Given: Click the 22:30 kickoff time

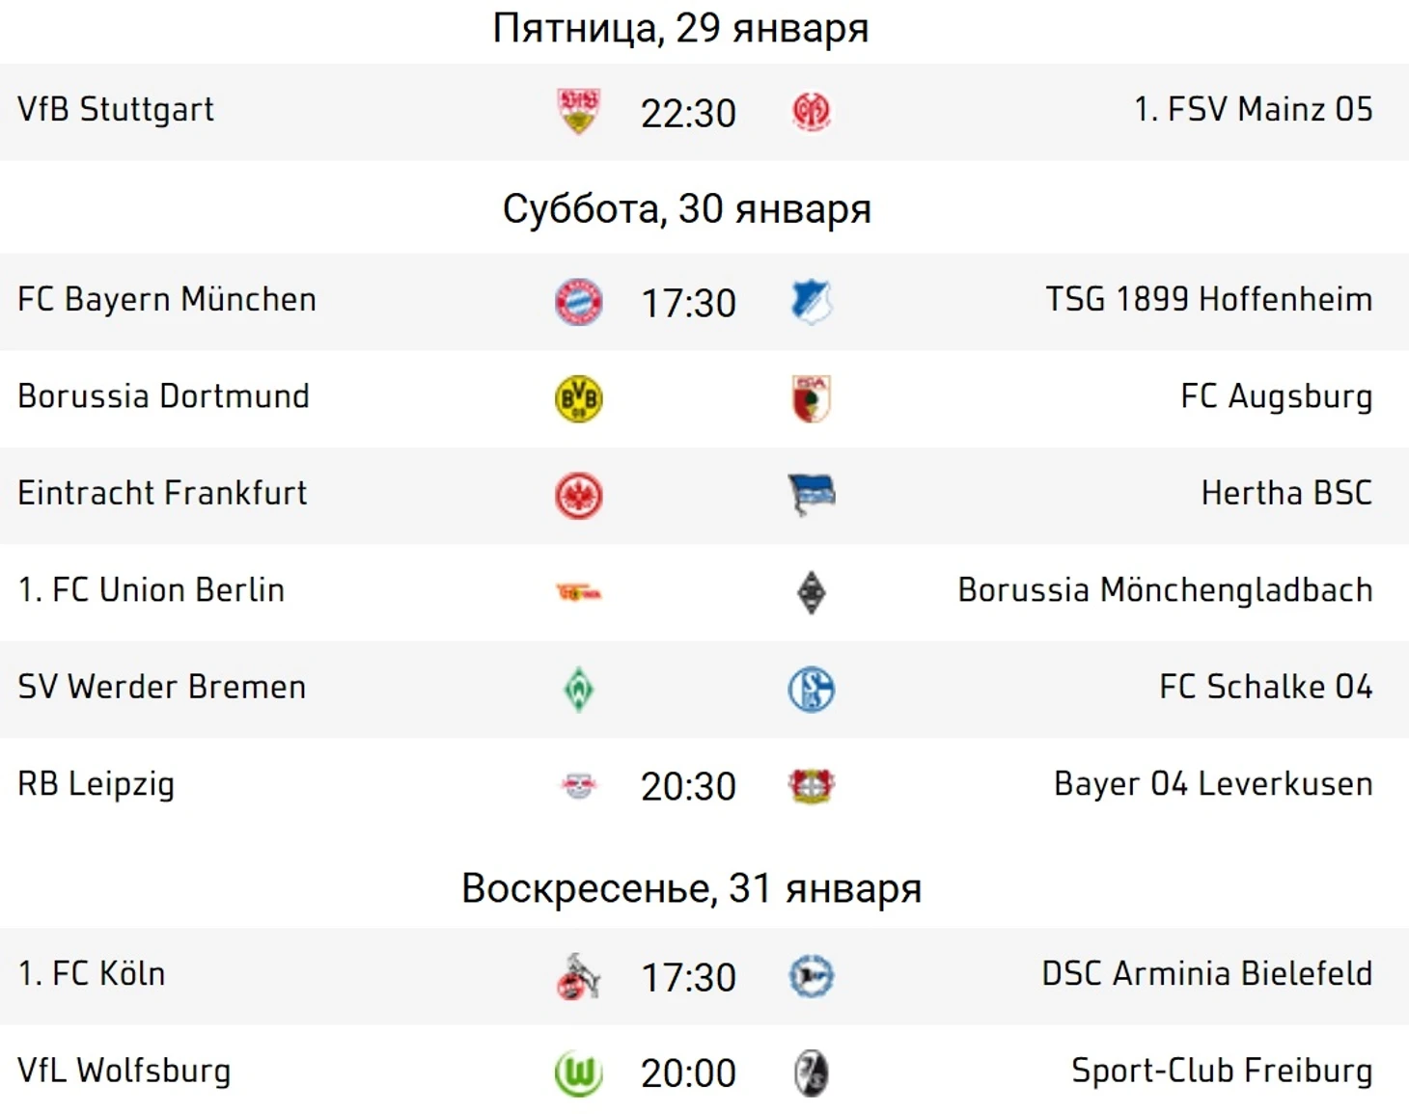Looking at the screenshot, I should click(x=688, y=113).
